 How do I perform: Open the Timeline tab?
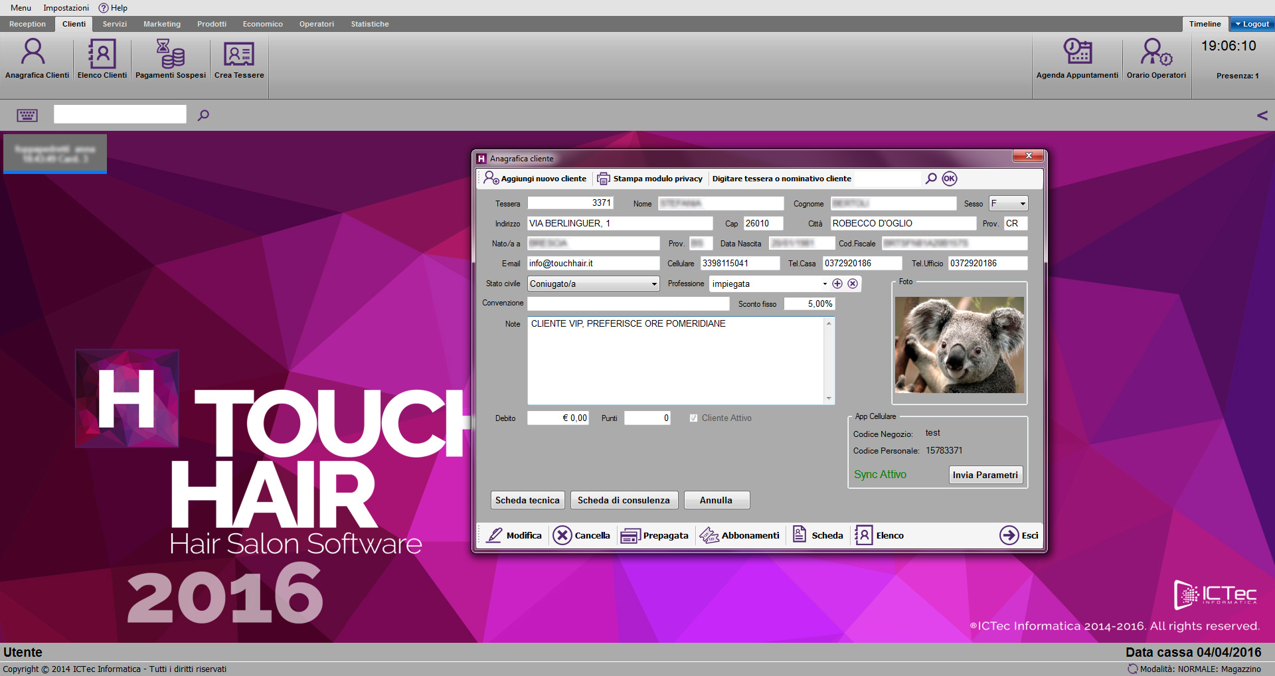(x=1205, y=24)
